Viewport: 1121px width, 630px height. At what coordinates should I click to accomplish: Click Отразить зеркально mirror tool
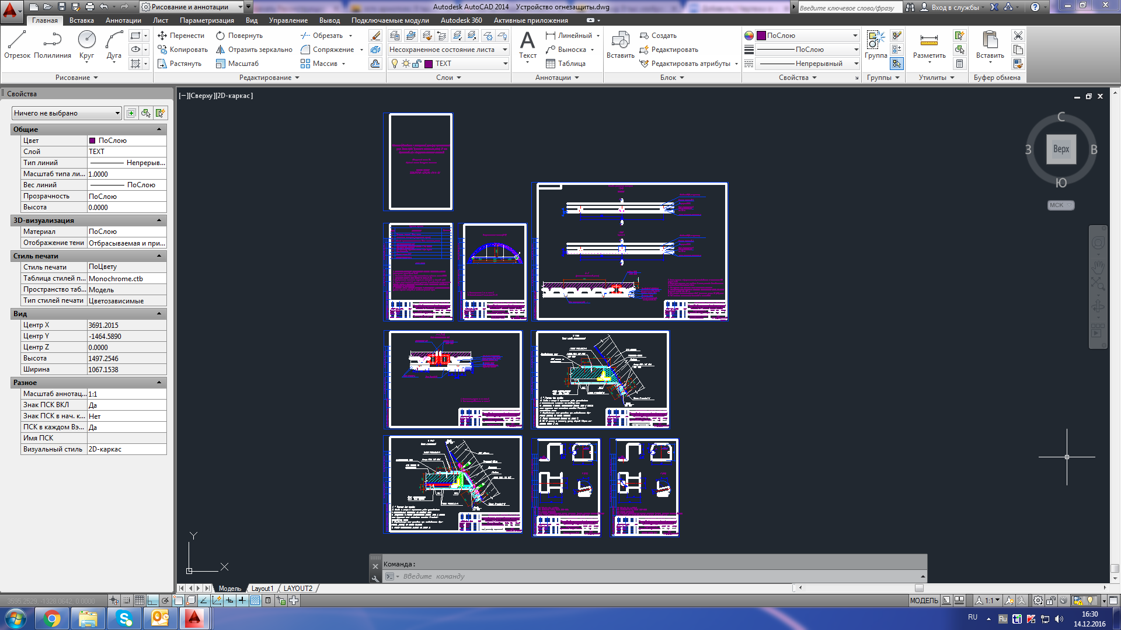[x=254, y=50]
